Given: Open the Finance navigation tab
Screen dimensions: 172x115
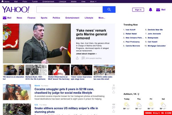Looking at the screenshot, I should pos(31,18).
